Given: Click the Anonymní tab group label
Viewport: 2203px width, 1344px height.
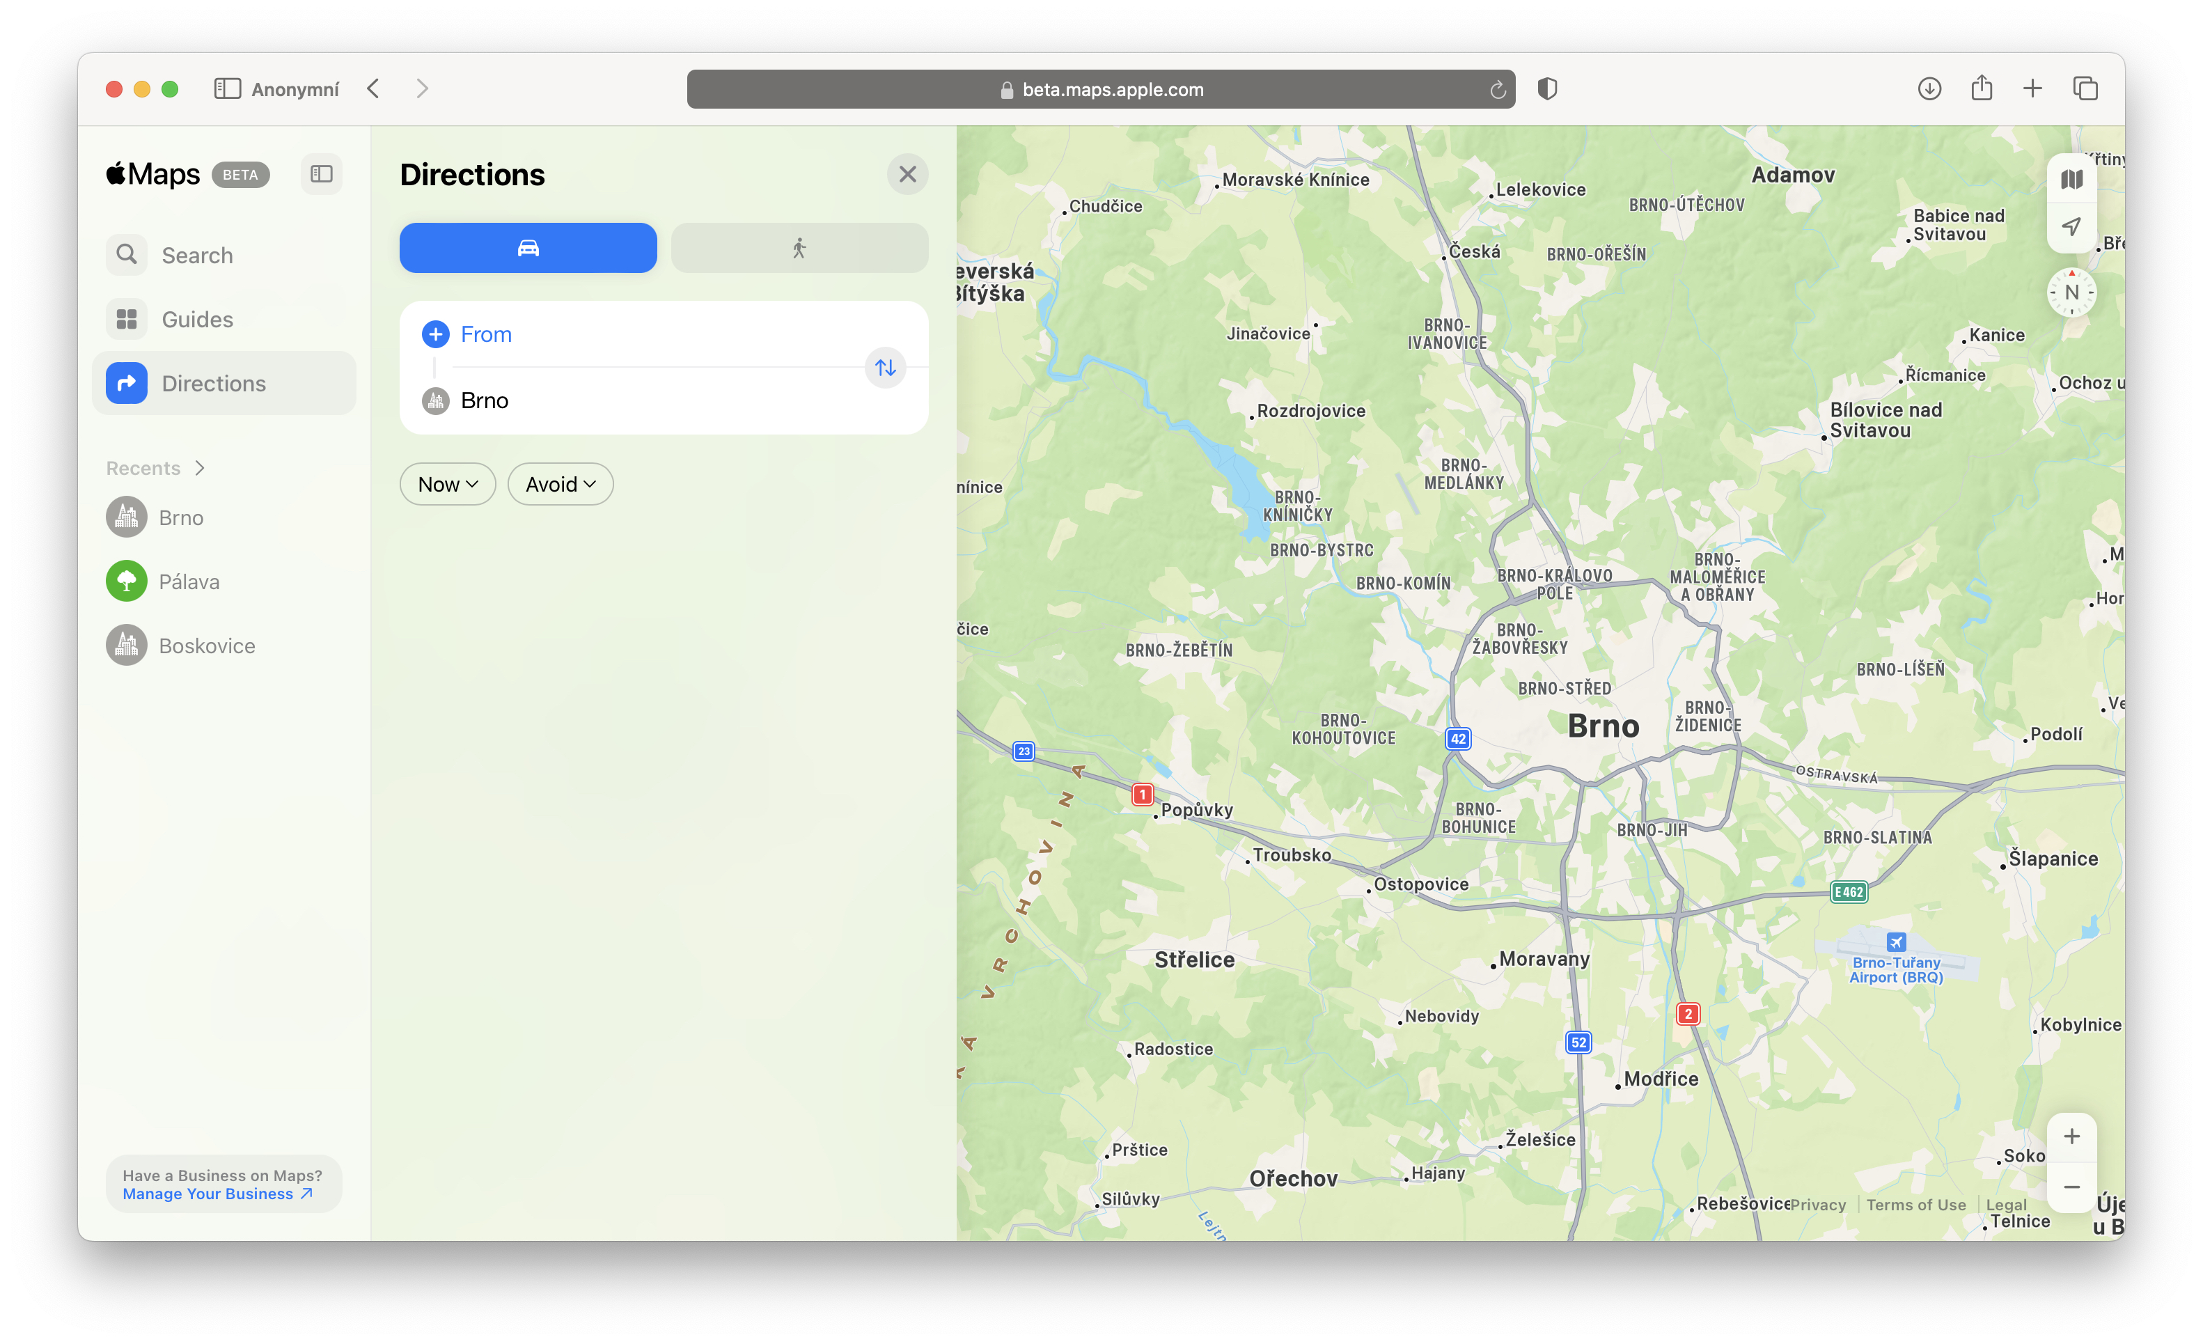Looking at the screenshot, I should point(295,88).
